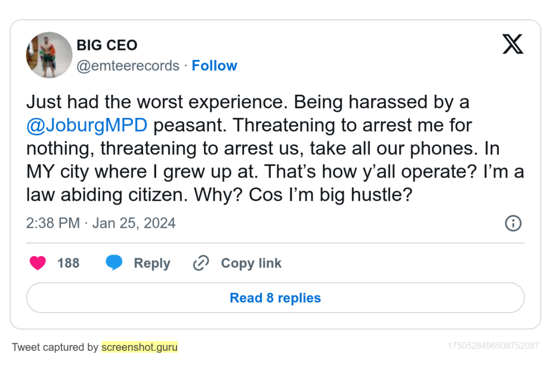Follow the @emteerecords account
Screen dimensions: 551x374
214,66
